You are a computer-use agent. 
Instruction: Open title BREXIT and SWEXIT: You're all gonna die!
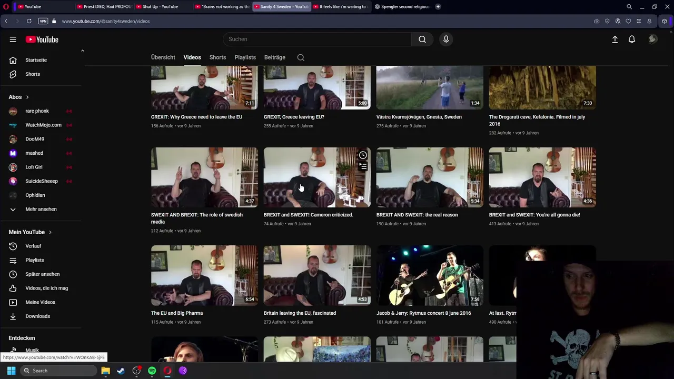tap(534, 215)
